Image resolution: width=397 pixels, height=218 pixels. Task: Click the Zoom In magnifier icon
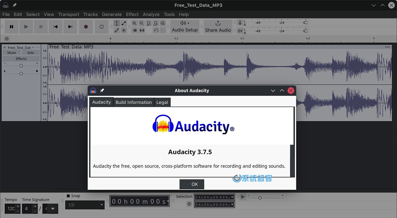[x=135, y=23]
